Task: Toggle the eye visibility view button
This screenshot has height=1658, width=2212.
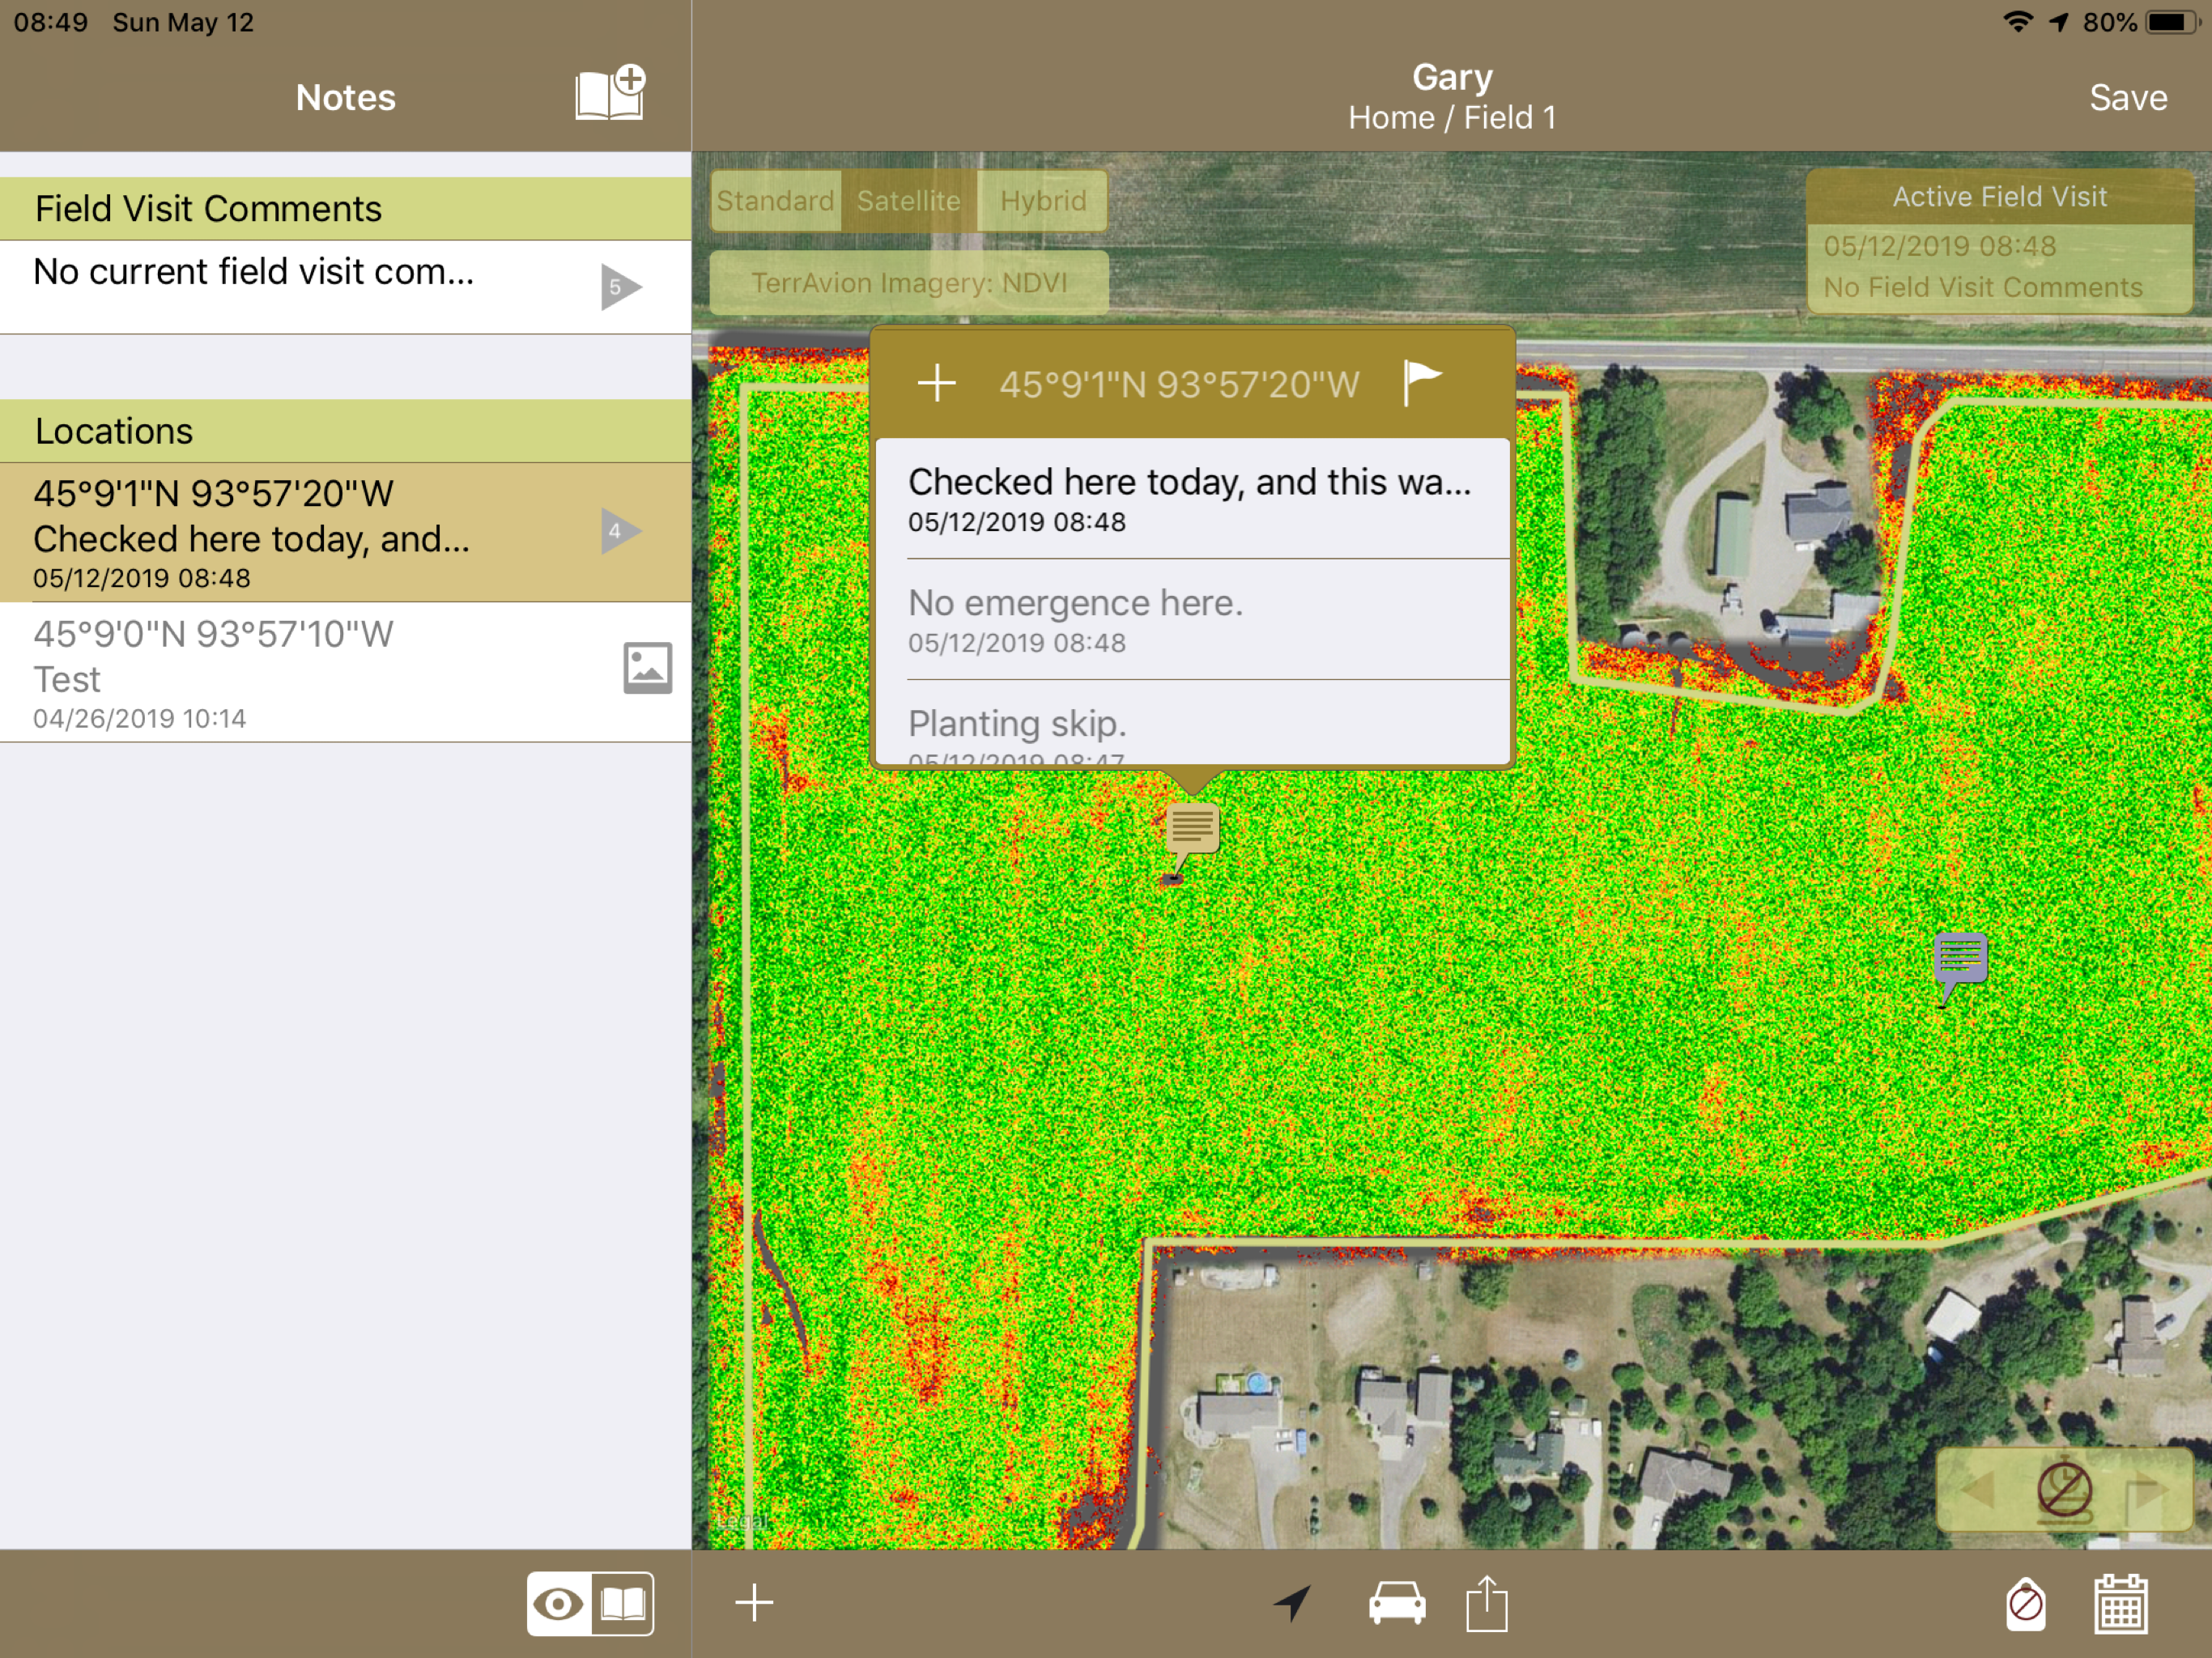Action: coord(559,1604)
